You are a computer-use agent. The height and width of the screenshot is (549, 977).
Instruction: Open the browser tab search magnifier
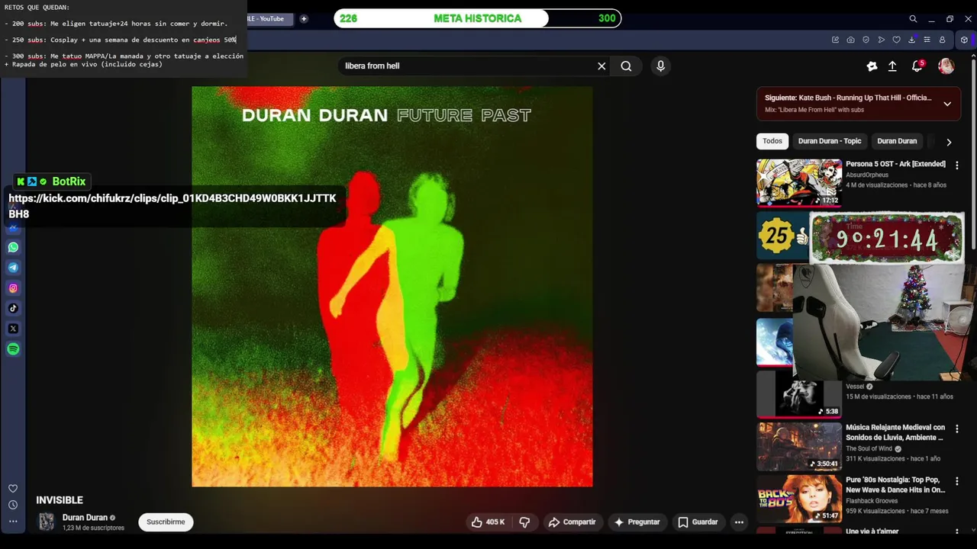(x=913, y=18)
